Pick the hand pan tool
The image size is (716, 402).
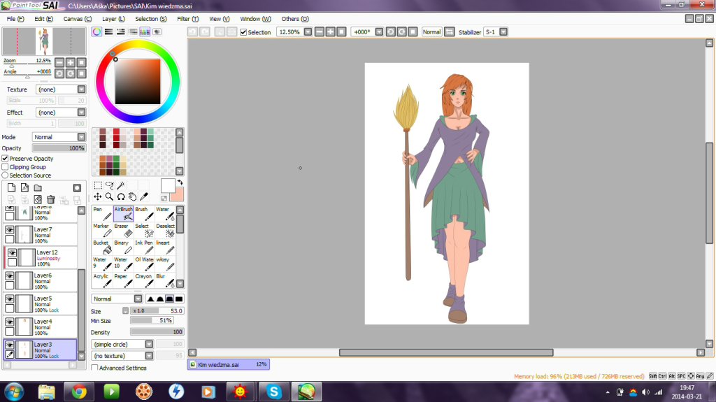pyautogui.click(x=132, y=196)
